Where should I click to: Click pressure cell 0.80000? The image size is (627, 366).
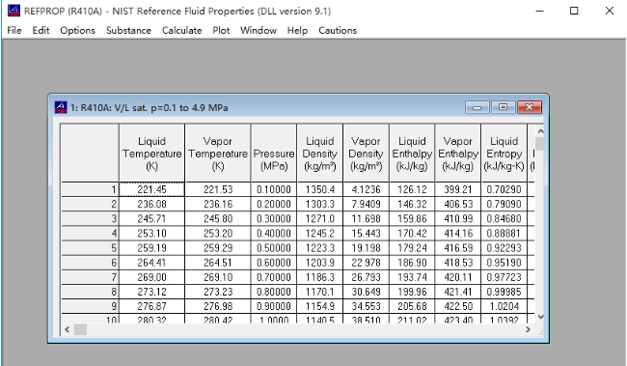pos(274,292)
